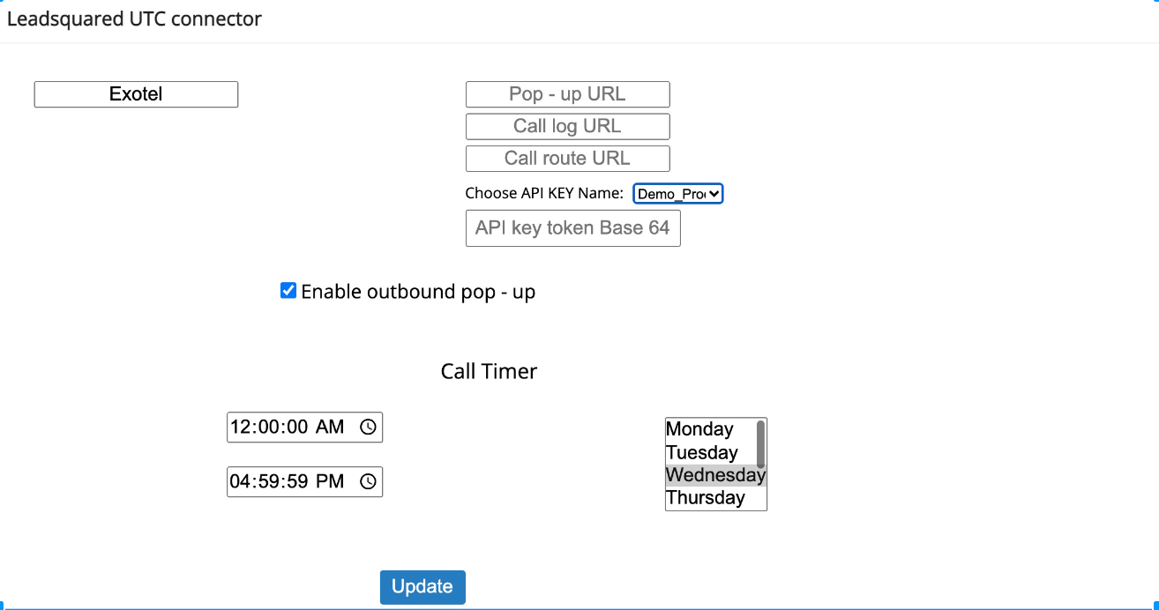The image size is (1159, 610).
Task: Uncheck Enable outbound pop-up checkbox
Action: 288,291
